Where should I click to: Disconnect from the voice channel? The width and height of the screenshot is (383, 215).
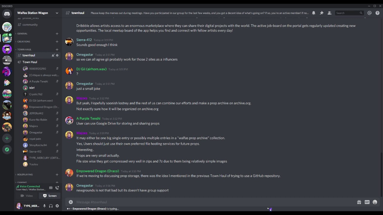pos(57,188)
